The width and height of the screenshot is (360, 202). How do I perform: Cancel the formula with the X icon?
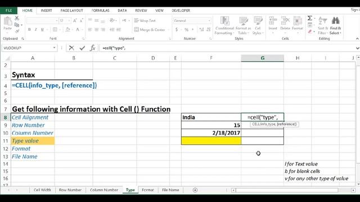click(71, 48)
